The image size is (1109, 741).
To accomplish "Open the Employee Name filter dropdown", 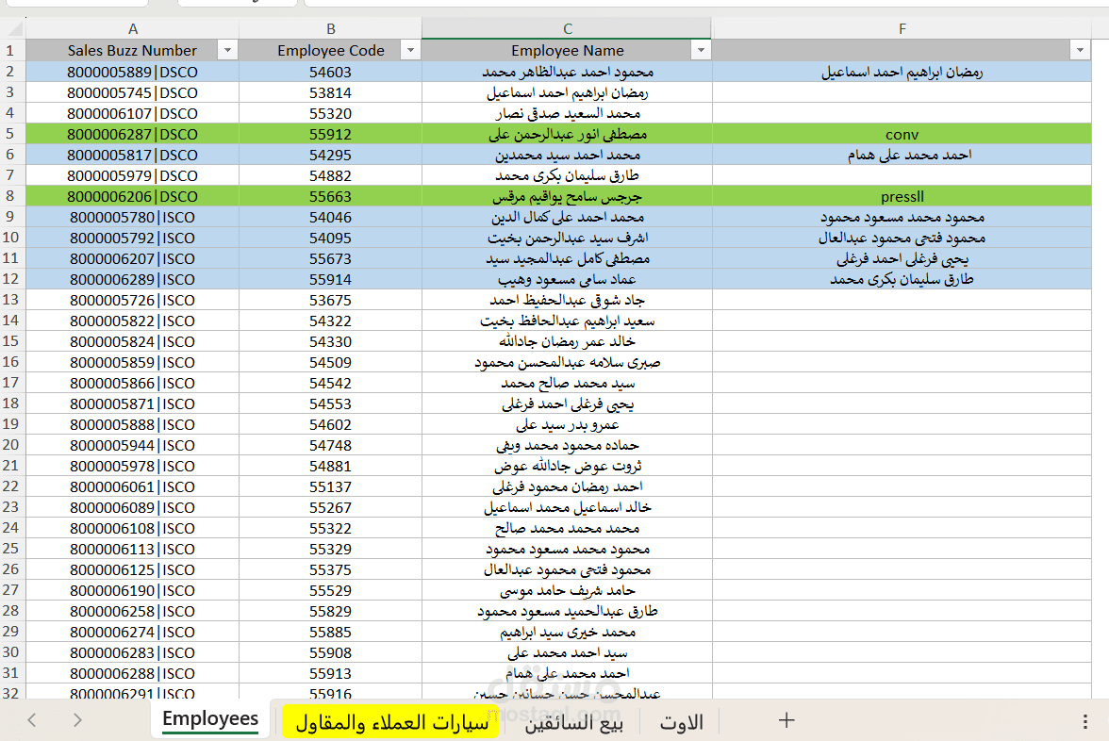I will click(701, 50).
